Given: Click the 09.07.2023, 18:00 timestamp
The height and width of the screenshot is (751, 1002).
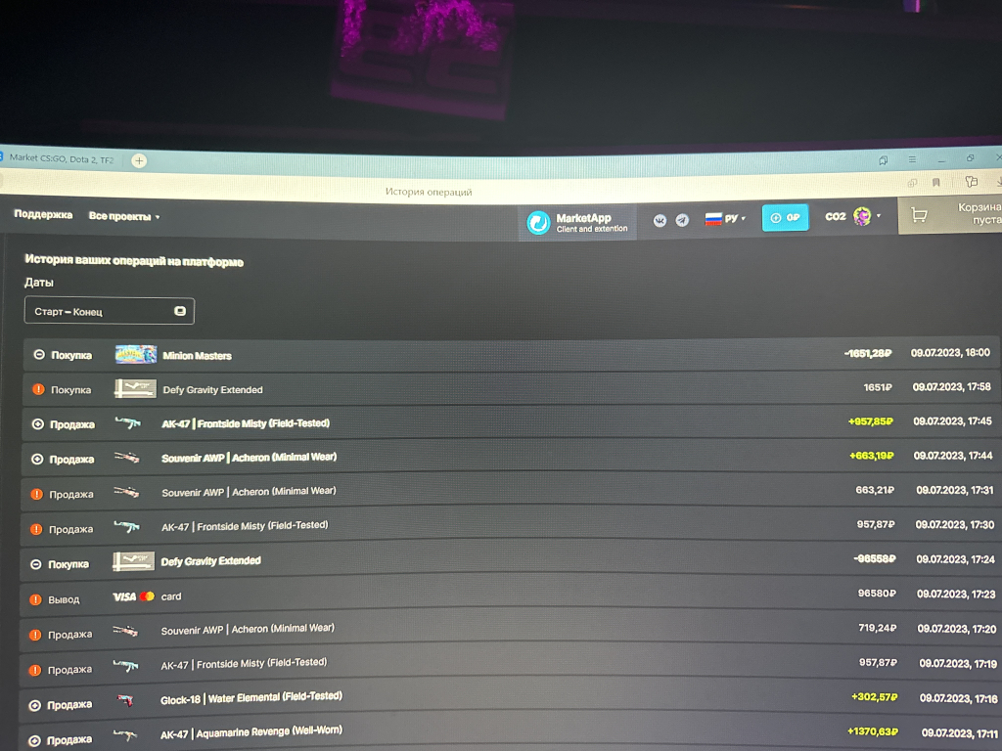Looking at the screenshot, I should pos(950,352).
